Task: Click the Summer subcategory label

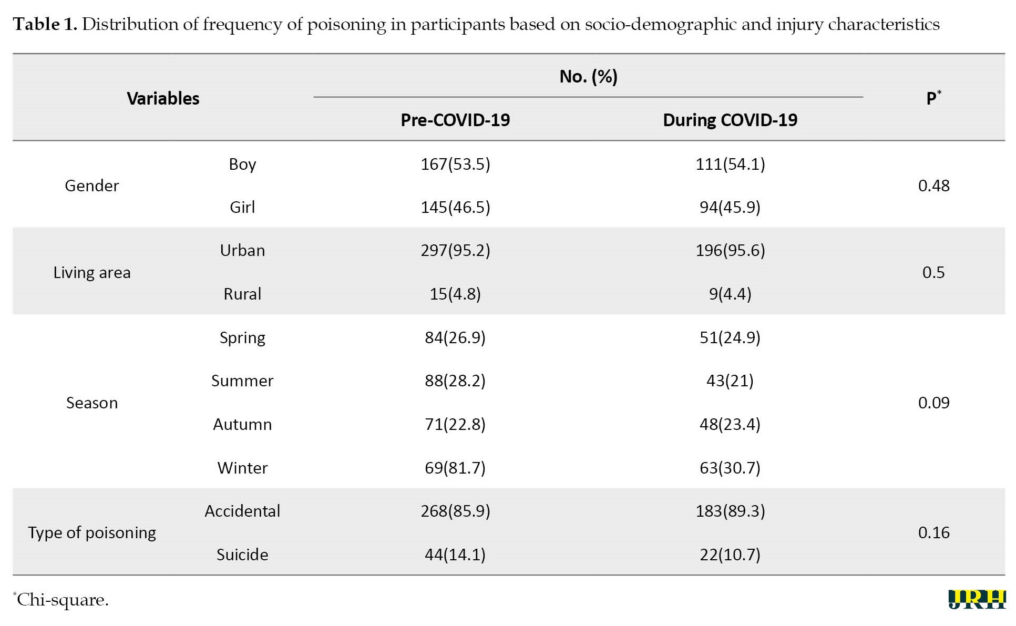Action: [242, 381]
